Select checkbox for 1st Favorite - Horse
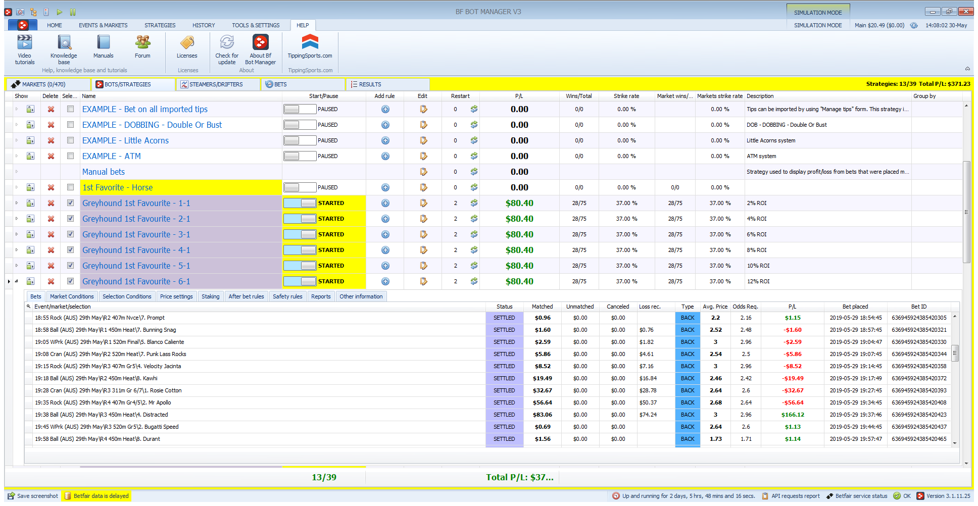This screenshot has height=506, width=978. point(70,187)
